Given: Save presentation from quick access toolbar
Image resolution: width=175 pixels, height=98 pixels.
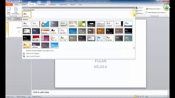Looking at the screenshot, I should point(10,1).
